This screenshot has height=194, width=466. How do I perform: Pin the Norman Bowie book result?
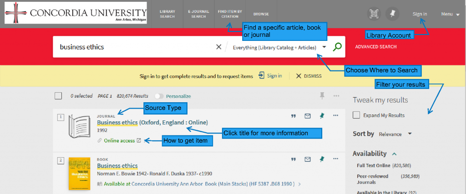322,159
